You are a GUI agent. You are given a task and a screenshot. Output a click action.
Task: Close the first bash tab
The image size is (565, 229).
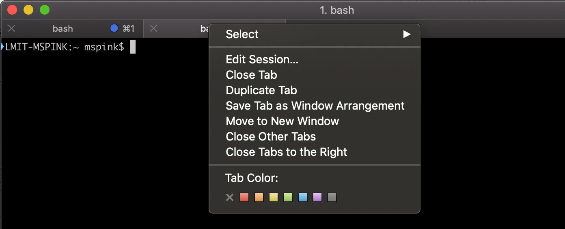click(12, 28)
